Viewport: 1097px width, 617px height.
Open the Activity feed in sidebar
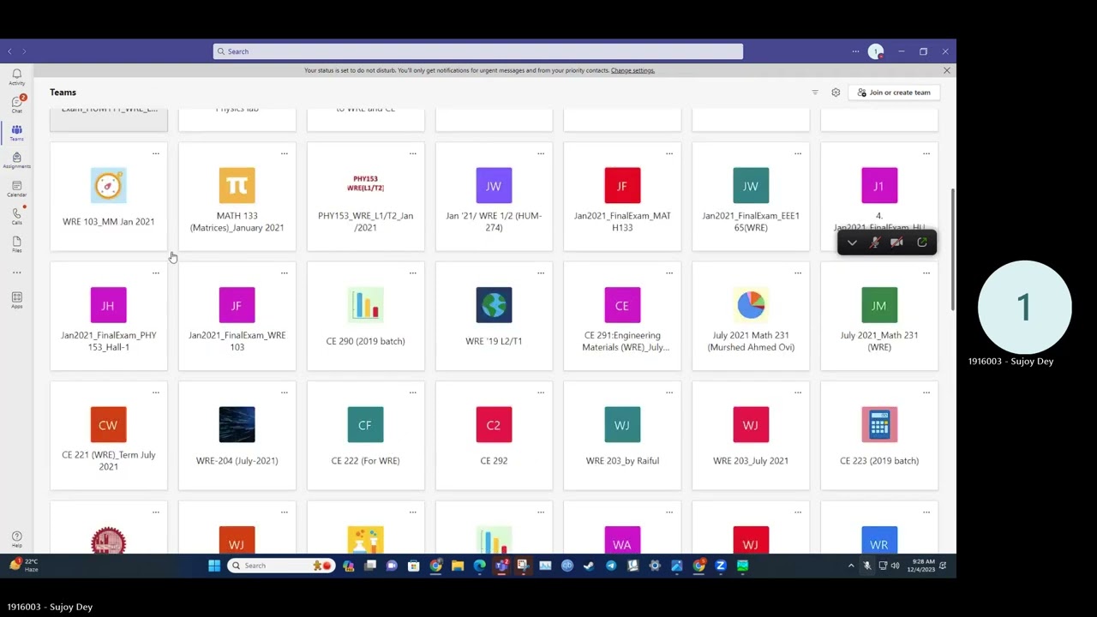(x=16, y=77)
